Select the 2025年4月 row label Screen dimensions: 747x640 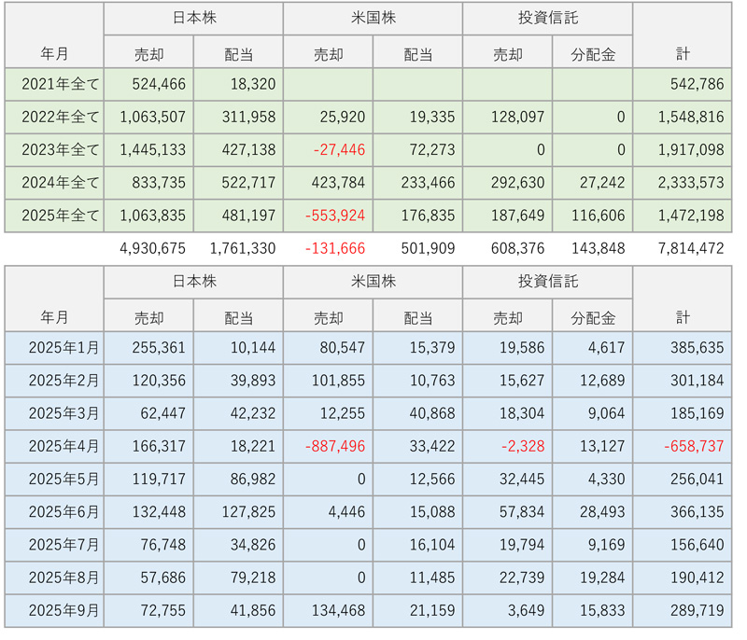pyautogui.click(x=63, y=447)
